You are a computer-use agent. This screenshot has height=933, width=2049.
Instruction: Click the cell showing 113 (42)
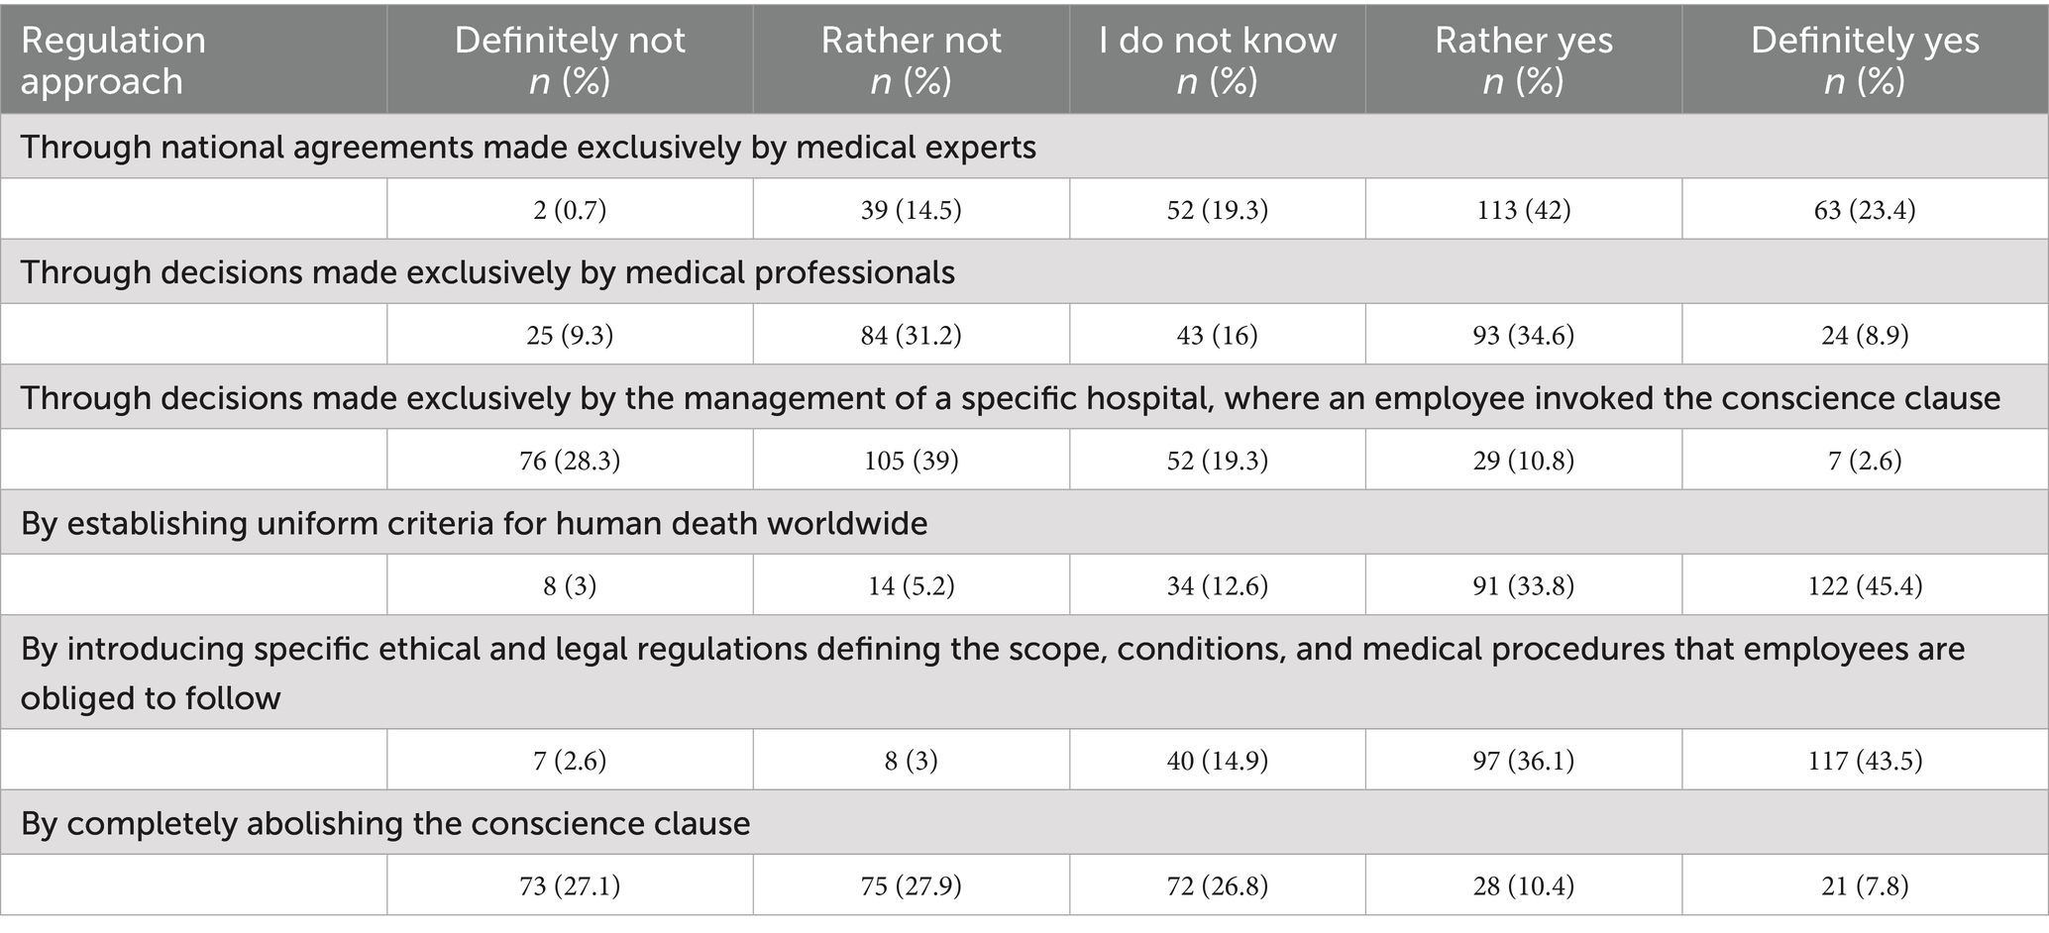[1523, 210]
